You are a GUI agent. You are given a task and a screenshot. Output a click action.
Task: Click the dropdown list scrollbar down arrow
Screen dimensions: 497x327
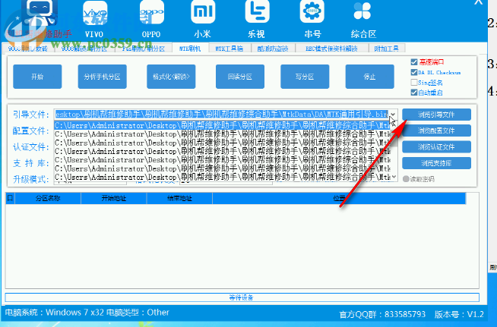394,177
